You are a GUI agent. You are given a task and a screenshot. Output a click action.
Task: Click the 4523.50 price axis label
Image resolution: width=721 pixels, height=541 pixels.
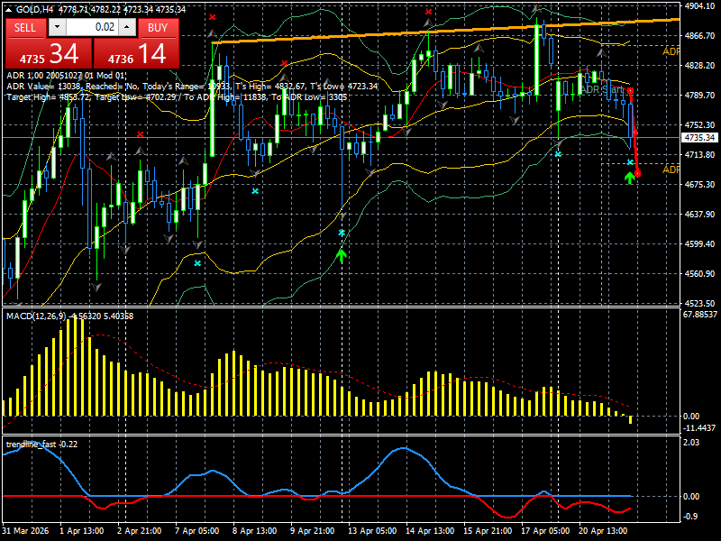(x=700, y=304)
